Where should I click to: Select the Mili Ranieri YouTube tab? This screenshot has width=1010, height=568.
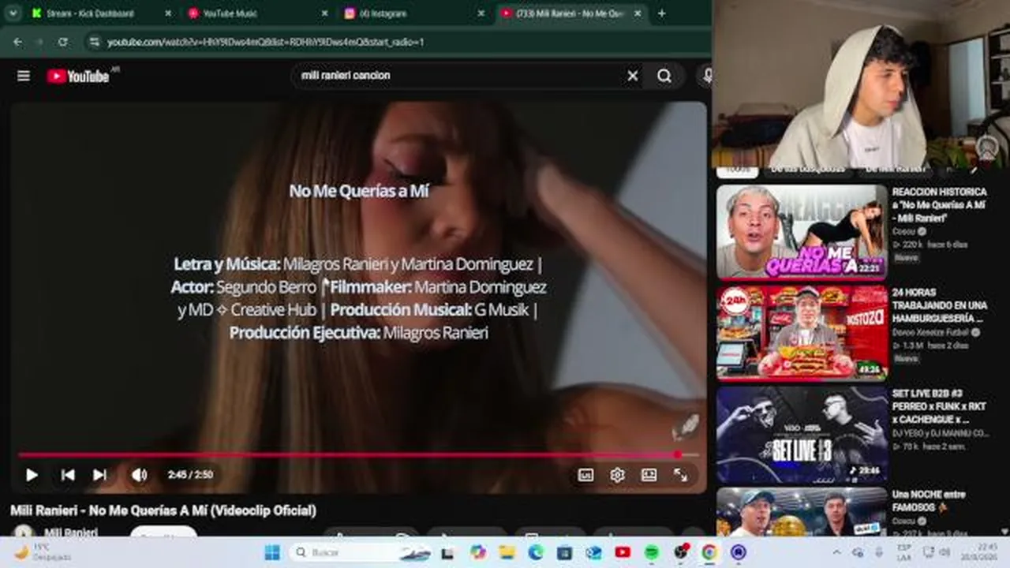click(x=572, y=13)
